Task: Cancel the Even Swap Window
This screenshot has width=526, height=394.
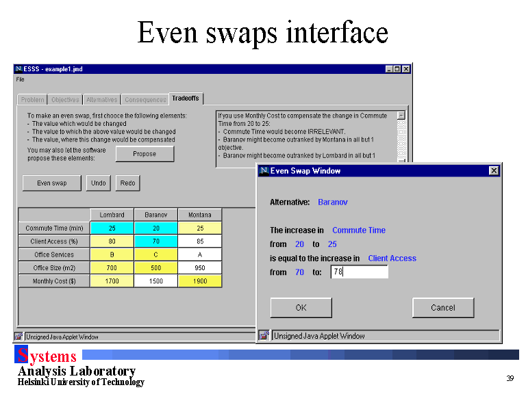Action: (x=442, y=308)
